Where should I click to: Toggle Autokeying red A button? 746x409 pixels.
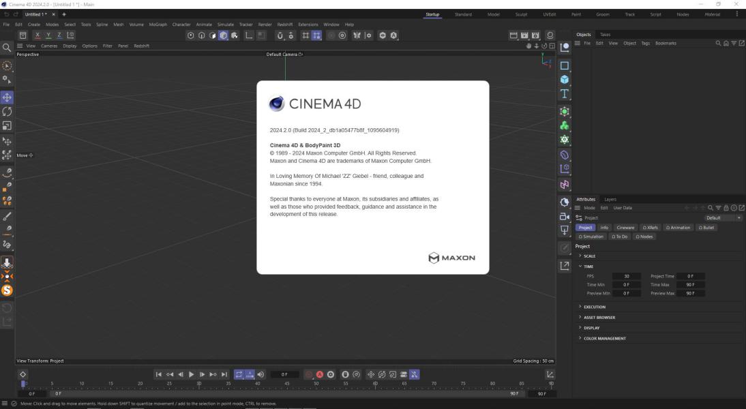pyautogui.click(x=320, y=375)
